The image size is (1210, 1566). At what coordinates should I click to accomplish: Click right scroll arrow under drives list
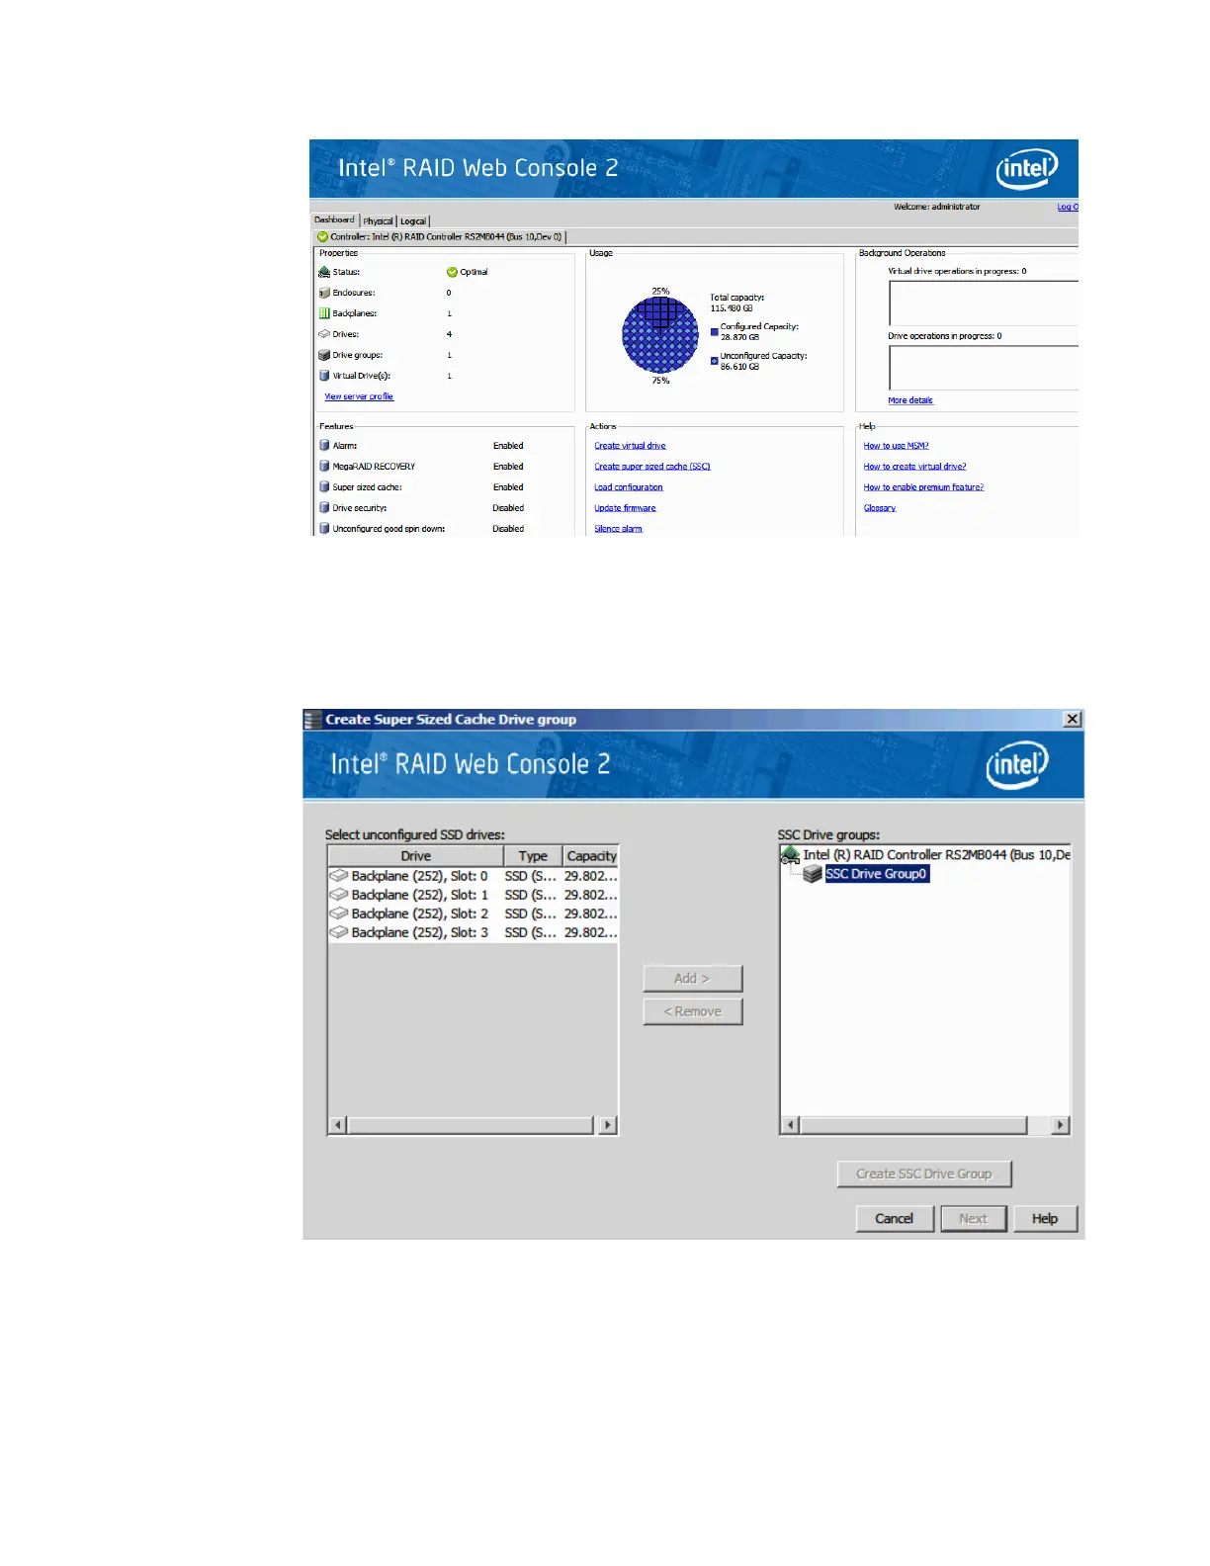(x=608, y=1125)
